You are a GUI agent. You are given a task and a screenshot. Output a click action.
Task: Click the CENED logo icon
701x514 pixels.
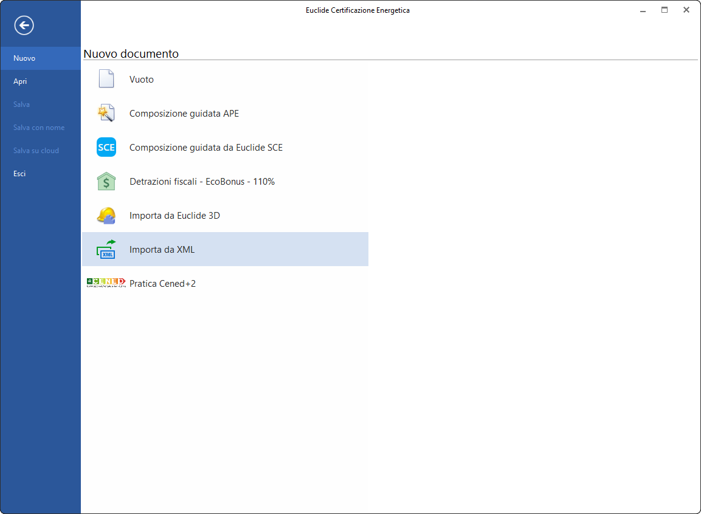click(x=106, y=283)
